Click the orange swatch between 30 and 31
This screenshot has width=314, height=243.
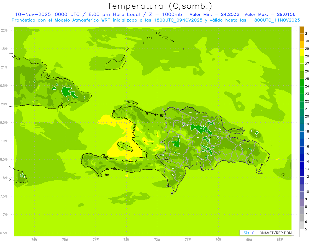(x=302, y=37)
